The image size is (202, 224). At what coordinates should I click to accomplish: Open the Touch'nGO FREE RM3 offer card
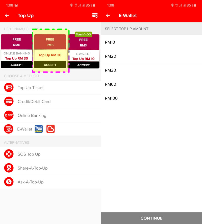pyautogui.click(x=84, y=50)
